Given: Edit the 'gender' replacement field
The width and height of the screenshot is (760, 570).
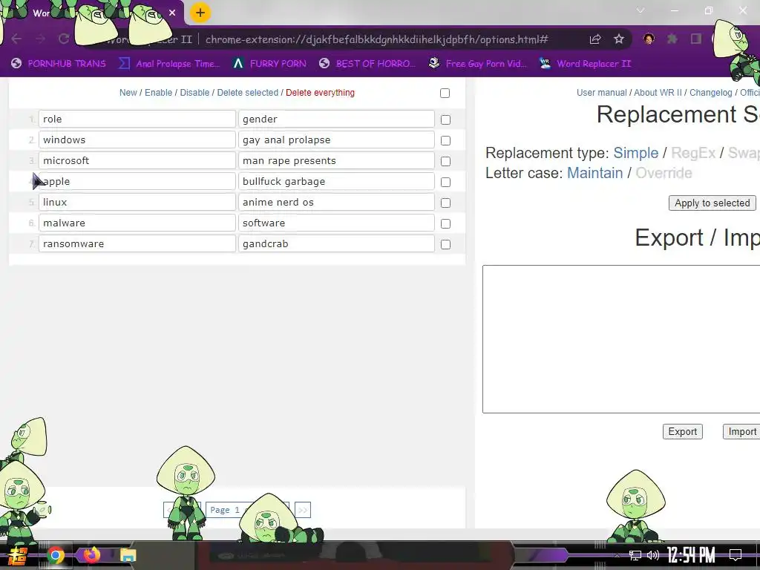Looking at the screenshot, I should (x=336, y=119).
